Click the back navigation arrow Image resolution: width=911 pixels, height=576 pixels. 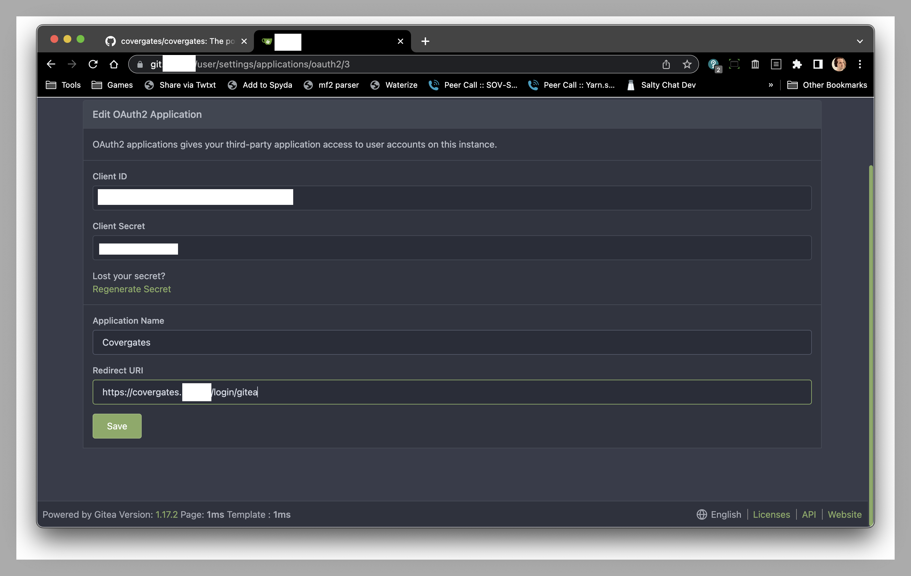pyautogui.click(x=51, y=64)
